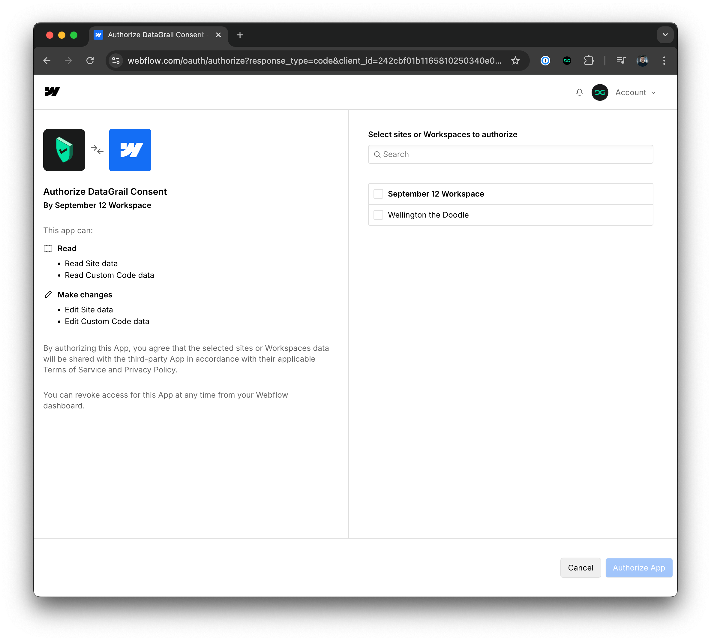The width and height of the screenshot is (711, 641).
Task: Toggle the Wellington the Doodle checkbox
Action: 378,215
